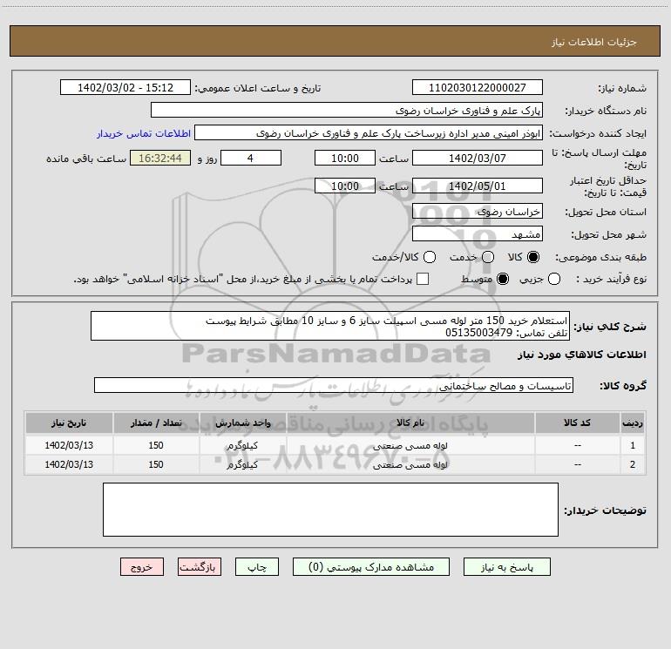Click quantity 150 in row 1
This screenshot has height=649, width=671.
[156, 445]
